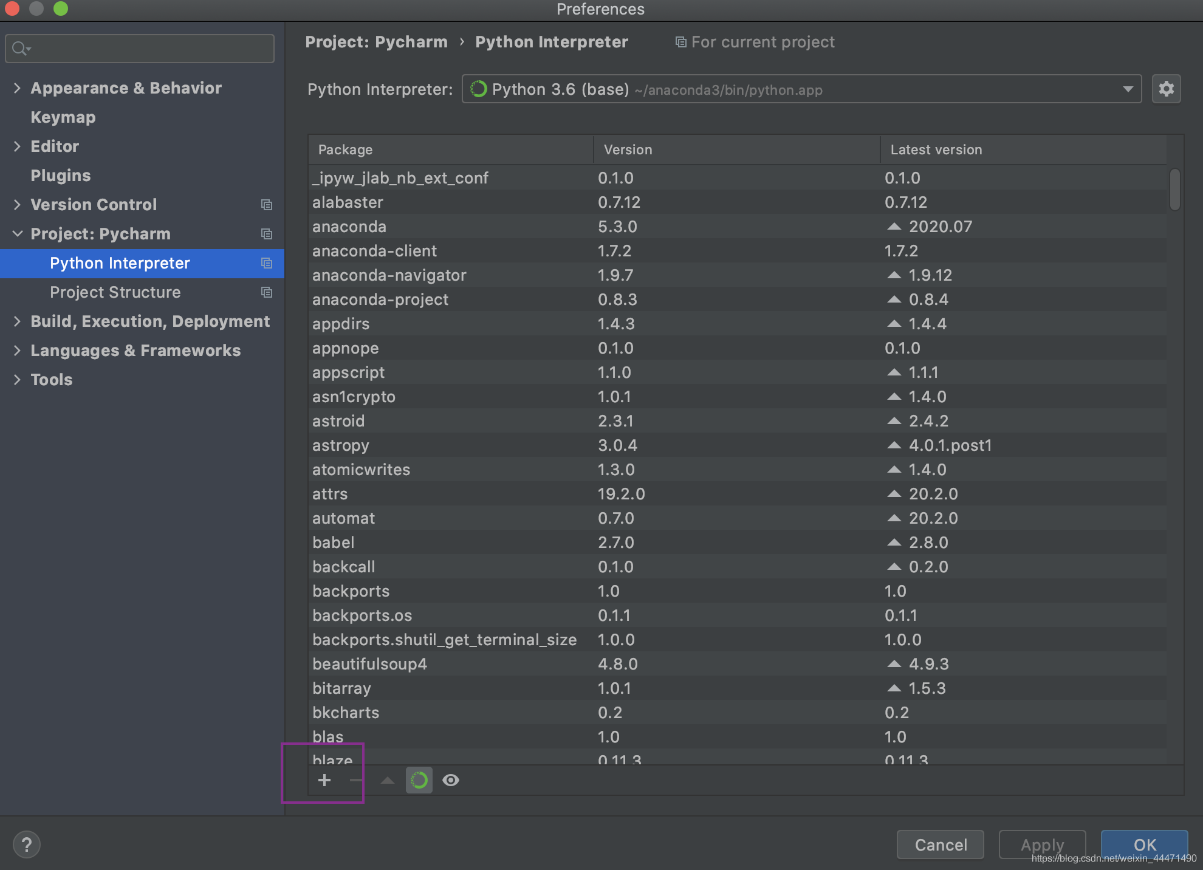Select Python Interpreter in sidebar
The width and height of the screenshot is (1203, 870).
[x=142, y=263]
